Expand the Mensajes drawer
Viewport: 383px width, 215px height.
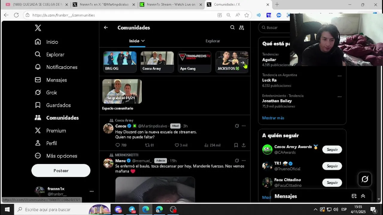[363, 196]
